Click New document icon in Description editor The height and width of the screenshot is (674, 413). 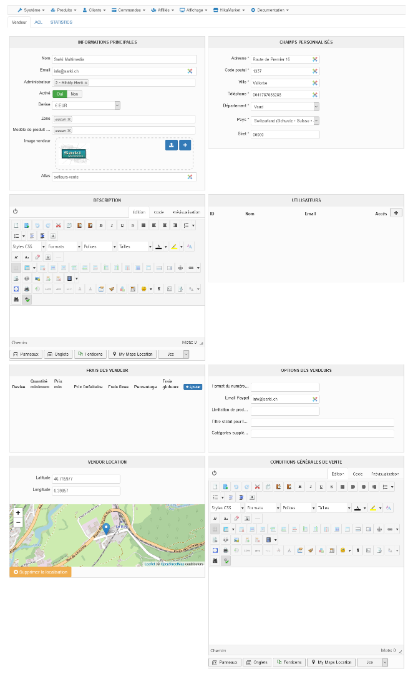(x=16, y=225)
